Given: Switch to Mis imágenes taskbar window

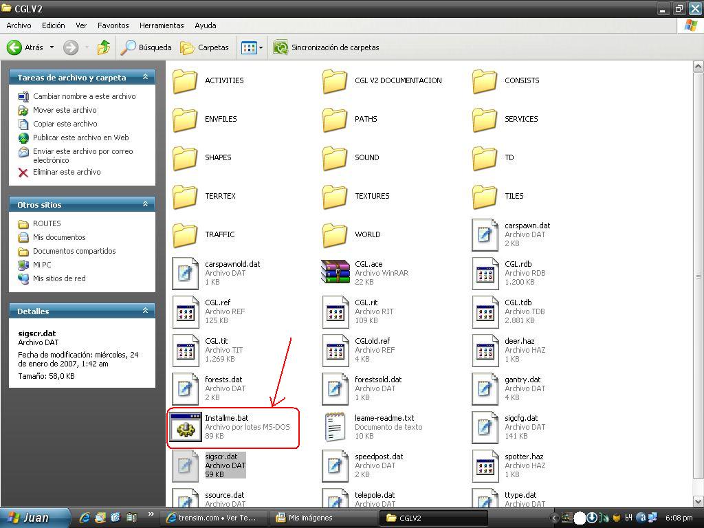Looking at the screenshot, I should click(310, 518).
